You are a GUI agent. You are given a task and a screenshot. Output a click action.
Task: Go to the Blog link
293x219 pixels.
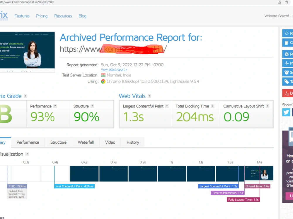tap(82, 16)
